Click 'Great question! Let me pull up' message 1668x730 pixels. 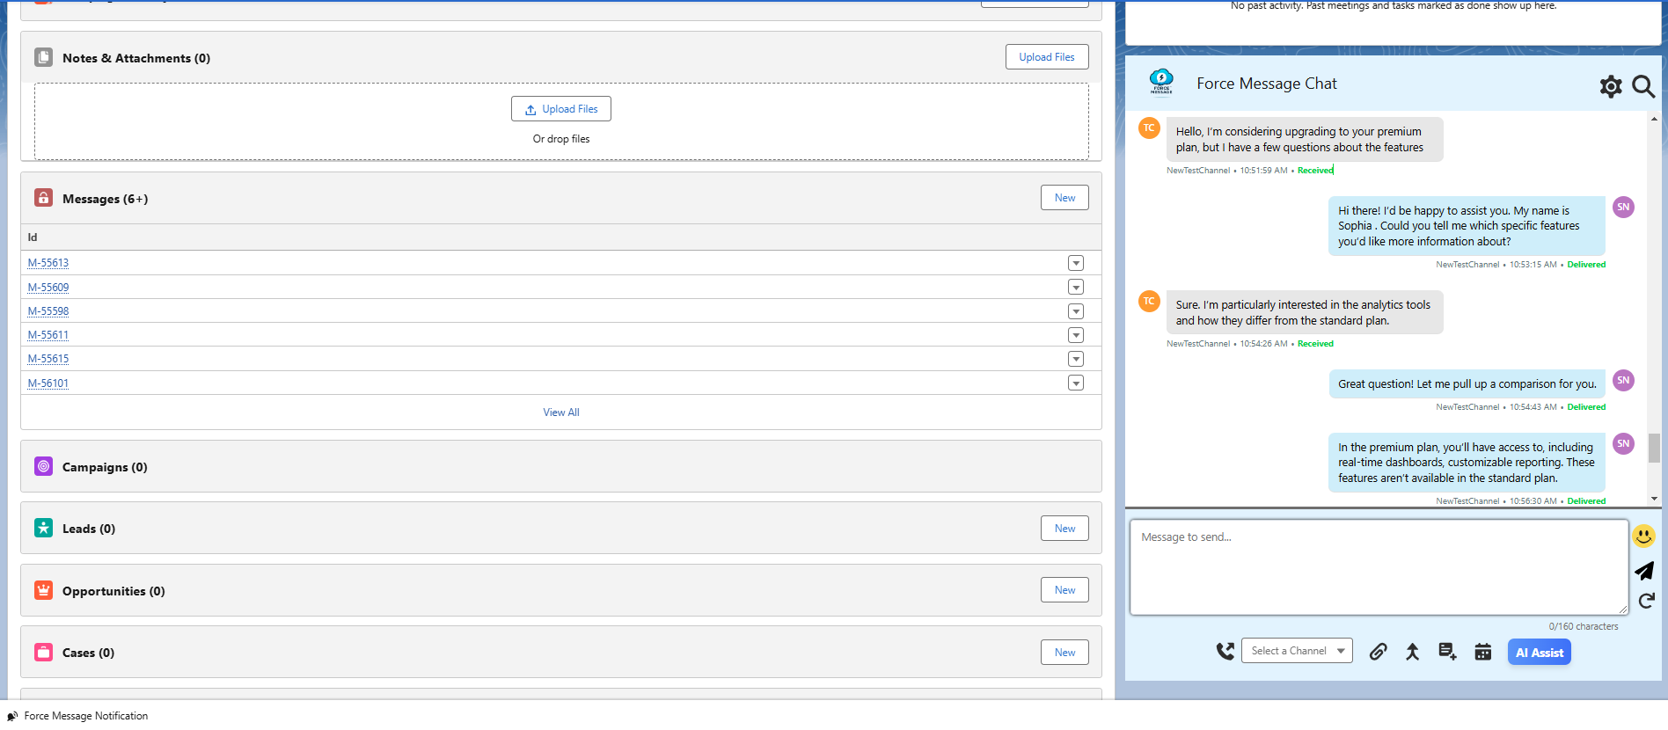1467,384
